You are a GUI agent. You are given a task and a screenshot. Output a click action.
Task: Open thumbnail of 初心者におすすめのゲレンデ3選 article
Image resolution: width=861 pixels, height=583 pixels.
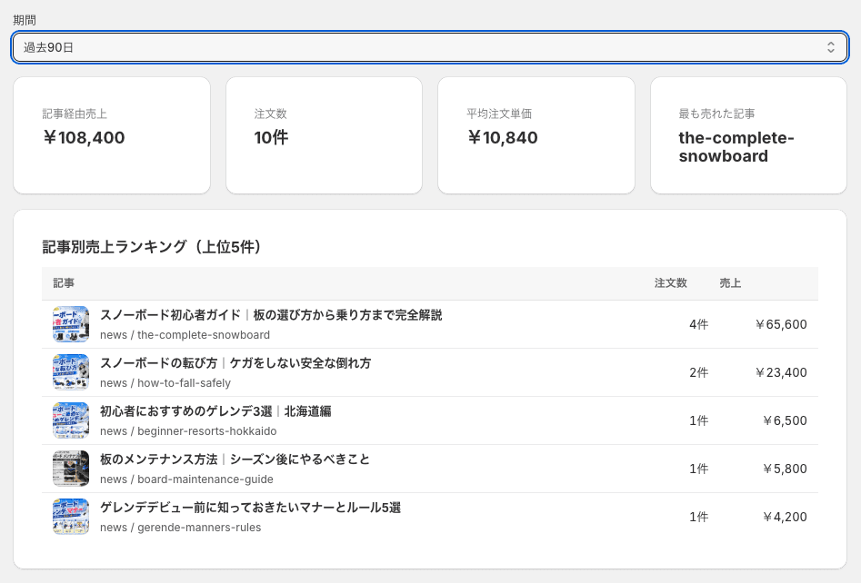pyautogui.click(x=71, y=420)
